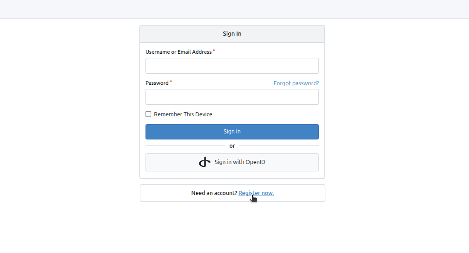Click the Remember This Device label text
469x253 pixels.
coord(183,114)
